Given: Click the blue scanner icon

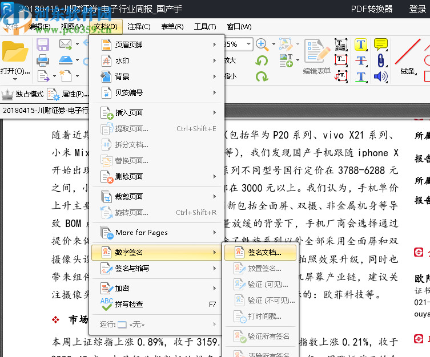Looking at the screenshot, I should click(x=65, y=60).
